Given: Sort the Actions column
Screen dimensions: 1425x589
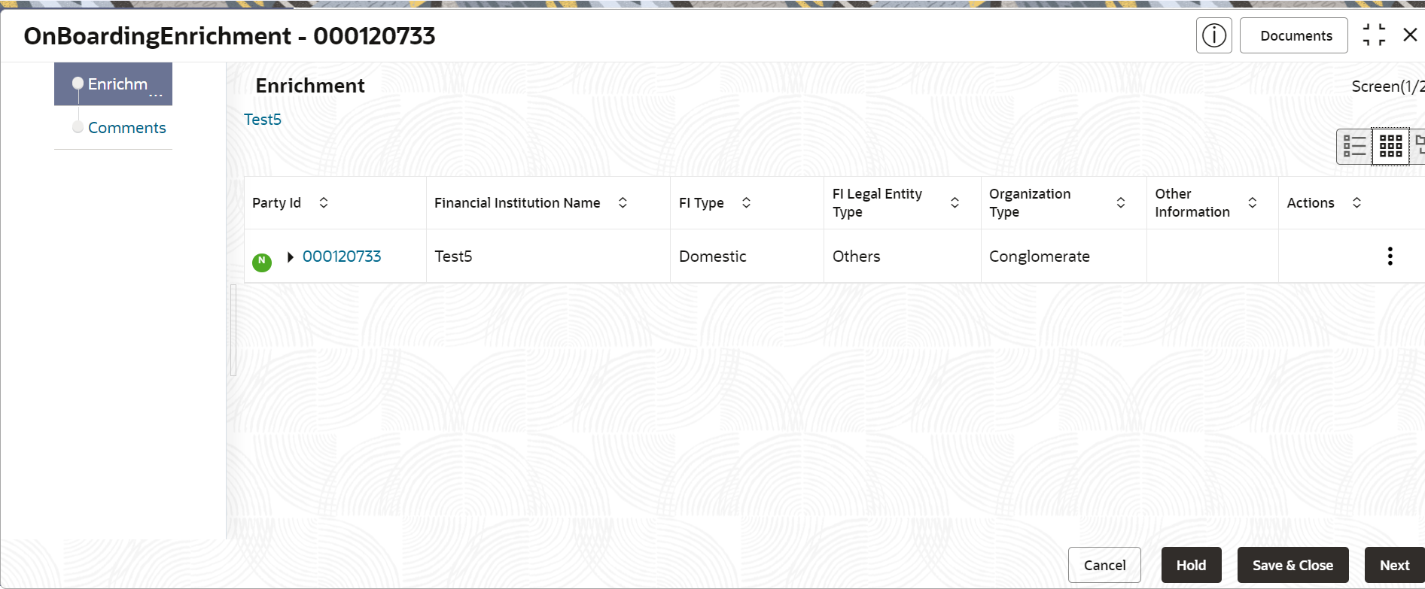Looking at the screenshot, I should tap(1356, 202).
